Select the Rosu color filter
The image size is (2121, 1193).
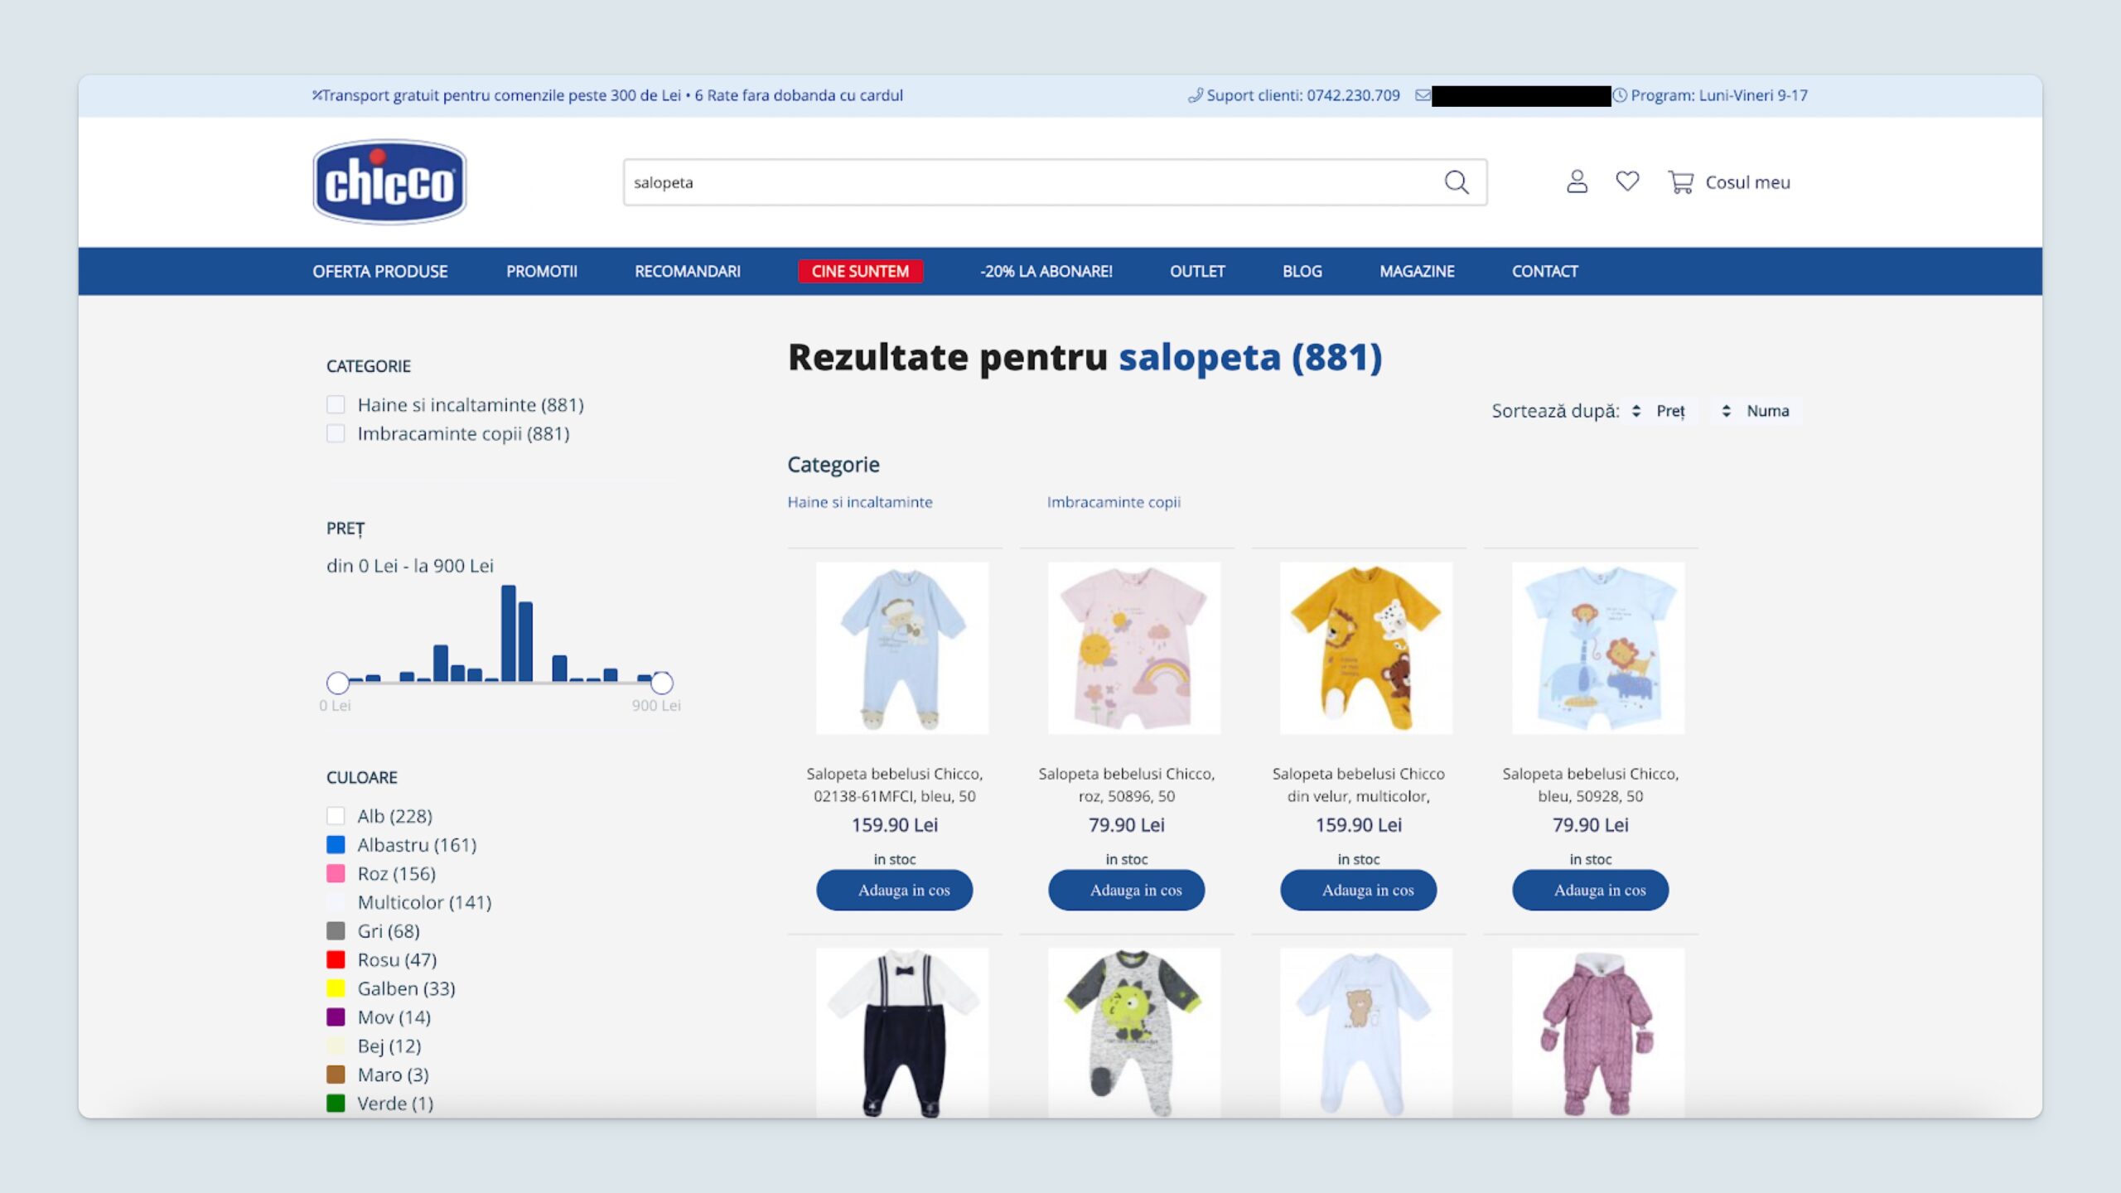pos(336,960)
